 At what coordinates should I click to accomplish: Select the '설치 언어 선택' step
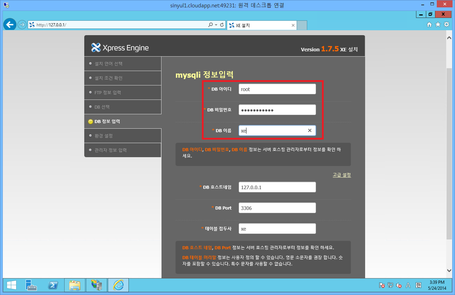pyautogui.click(x=123, y=64)
